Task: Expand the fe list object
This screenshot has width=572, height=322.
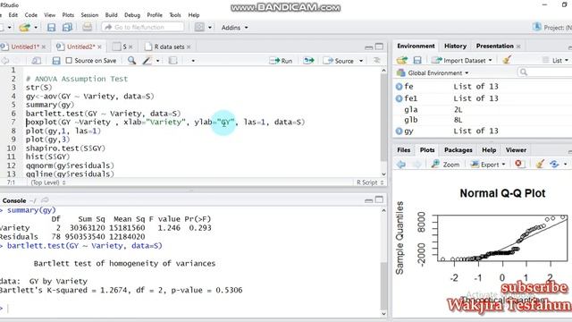Action: point(400,87)
